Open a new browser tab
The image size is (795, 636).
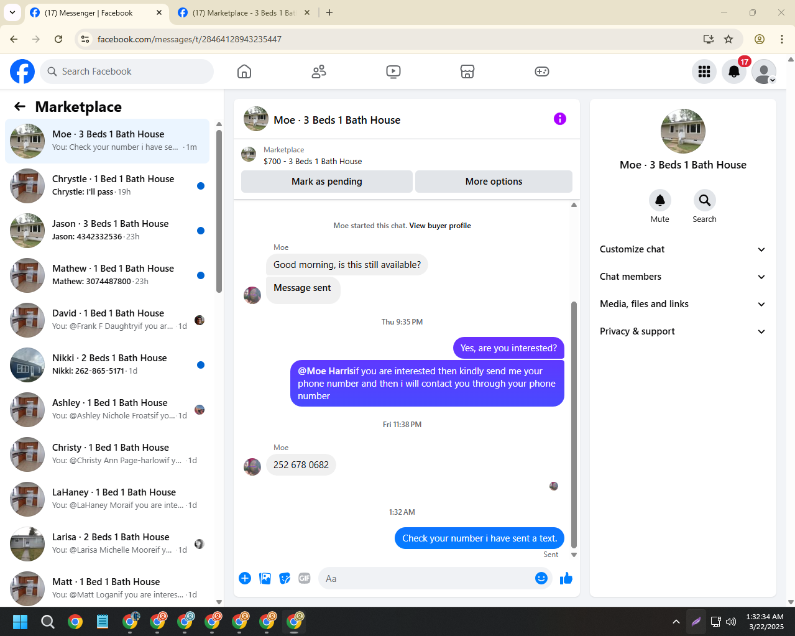[x=329, y=12]
